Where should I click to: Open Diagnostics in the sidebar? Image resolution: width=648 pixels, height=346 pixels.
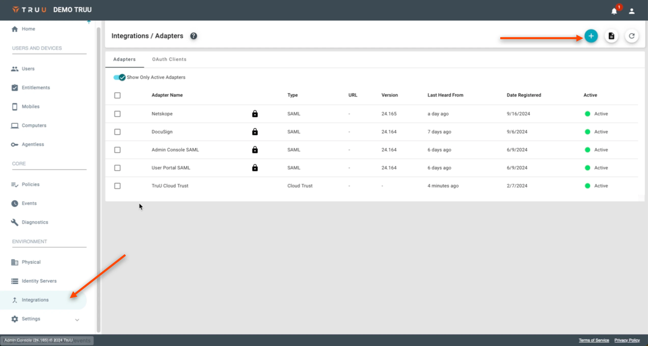tap(35, 222)
